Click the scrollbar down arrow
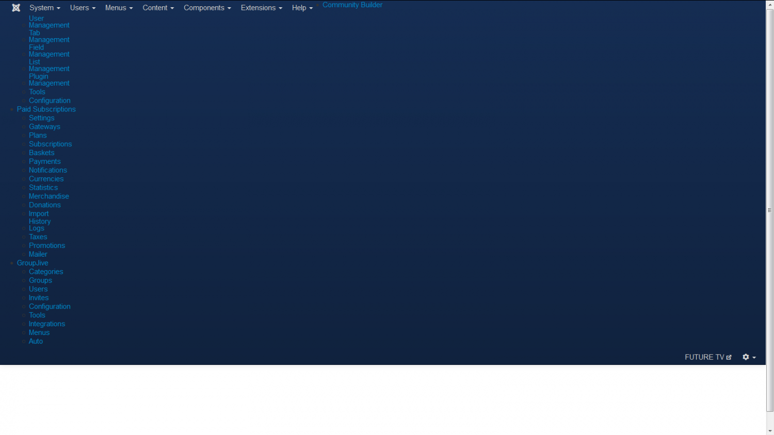Viewport: 774px width, 435px height. (x=770, y=431)
